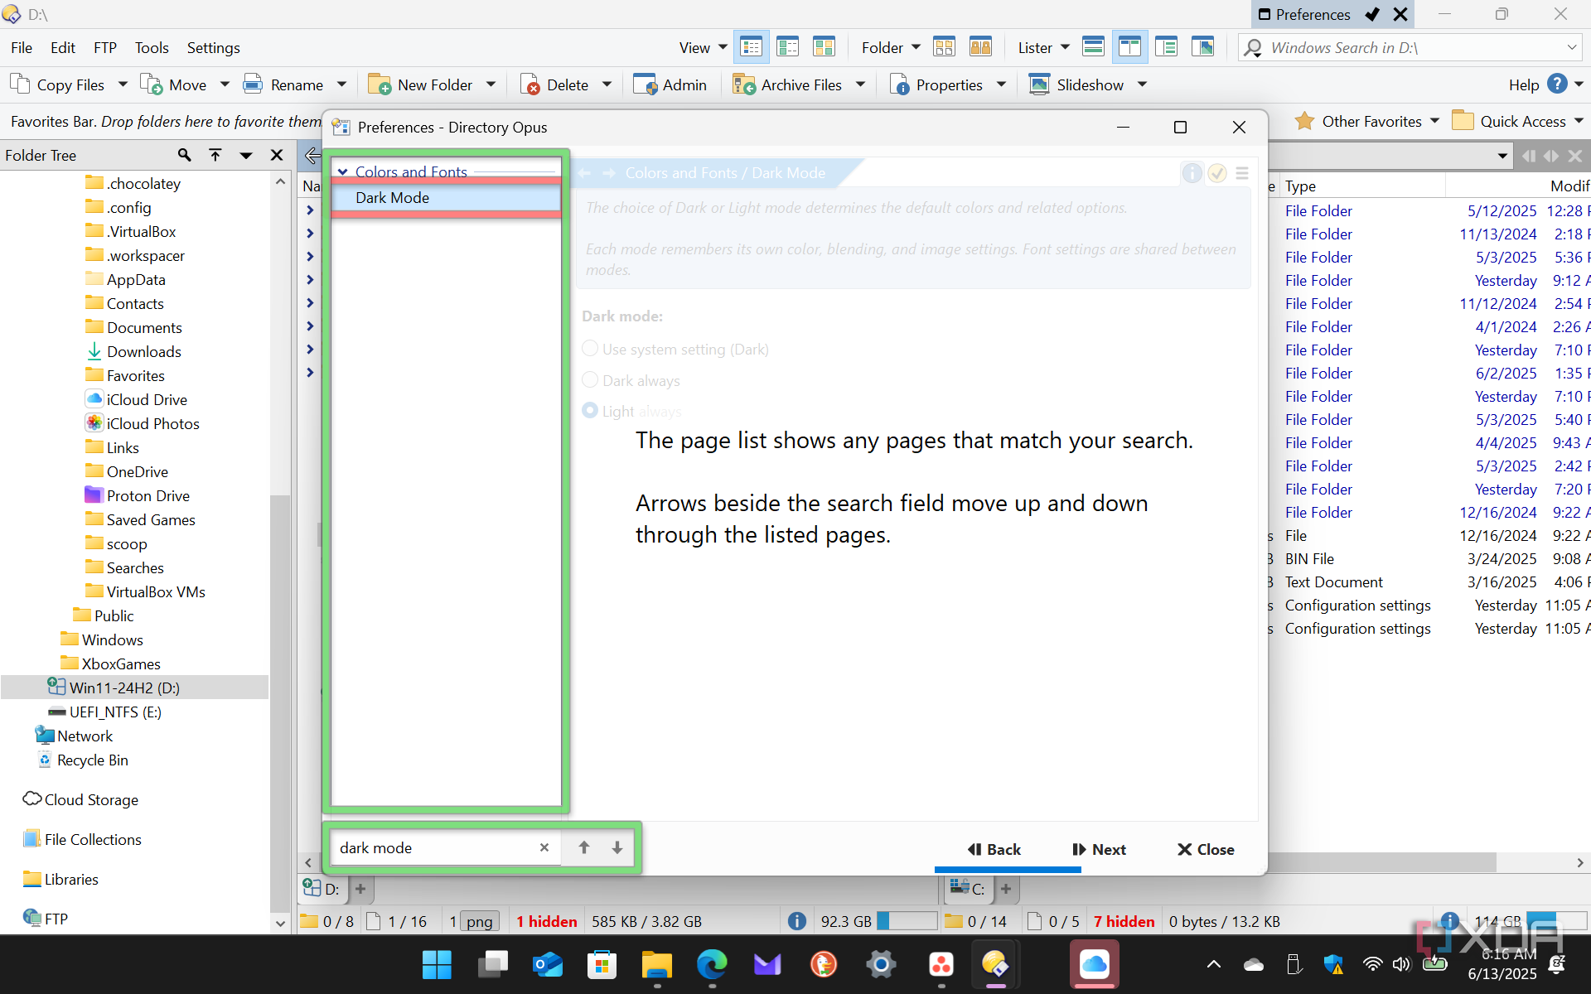Image resolution: width=1591 pixels, height=994 pixels.
Task: Expand the Other Favorites dropdown
Action: click(x=1435, y=121)
